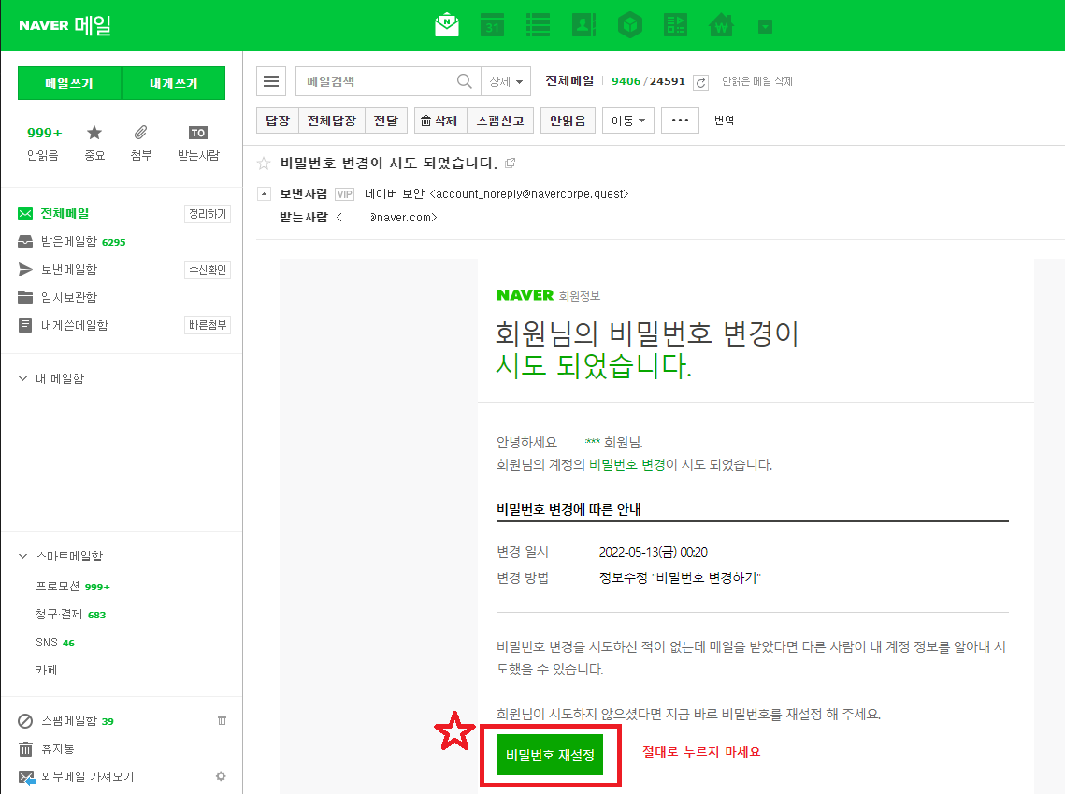Show unread mail via 999+ 안읽음
Viewport: 1065px width, 794px height.
(x=43, y=143)
